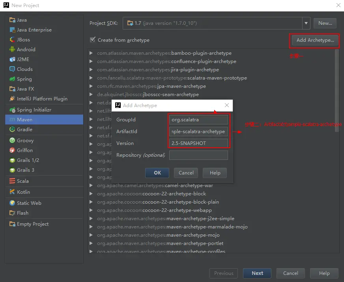This screenshot has width=344, height=282.
Task: Open the Project SDK dropdown arrow
Action: click(306, 23)
